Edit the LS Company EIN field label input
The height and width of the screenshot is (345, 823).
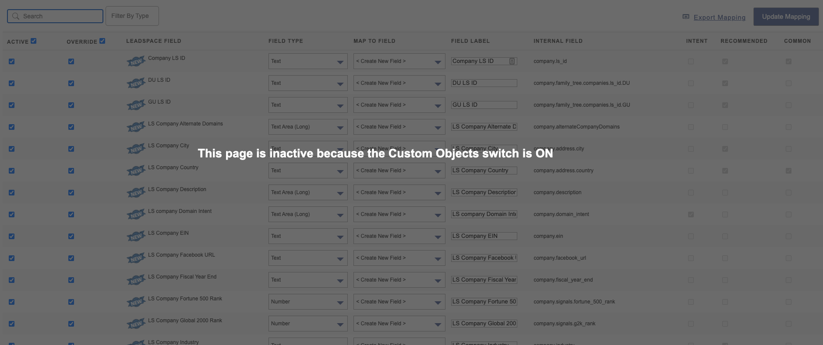(484, 236)
